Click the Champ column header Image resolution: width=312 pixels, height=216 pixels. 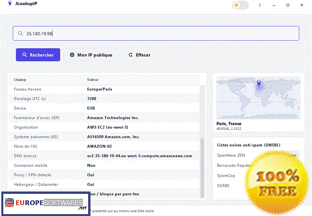[x=20, y=80]
